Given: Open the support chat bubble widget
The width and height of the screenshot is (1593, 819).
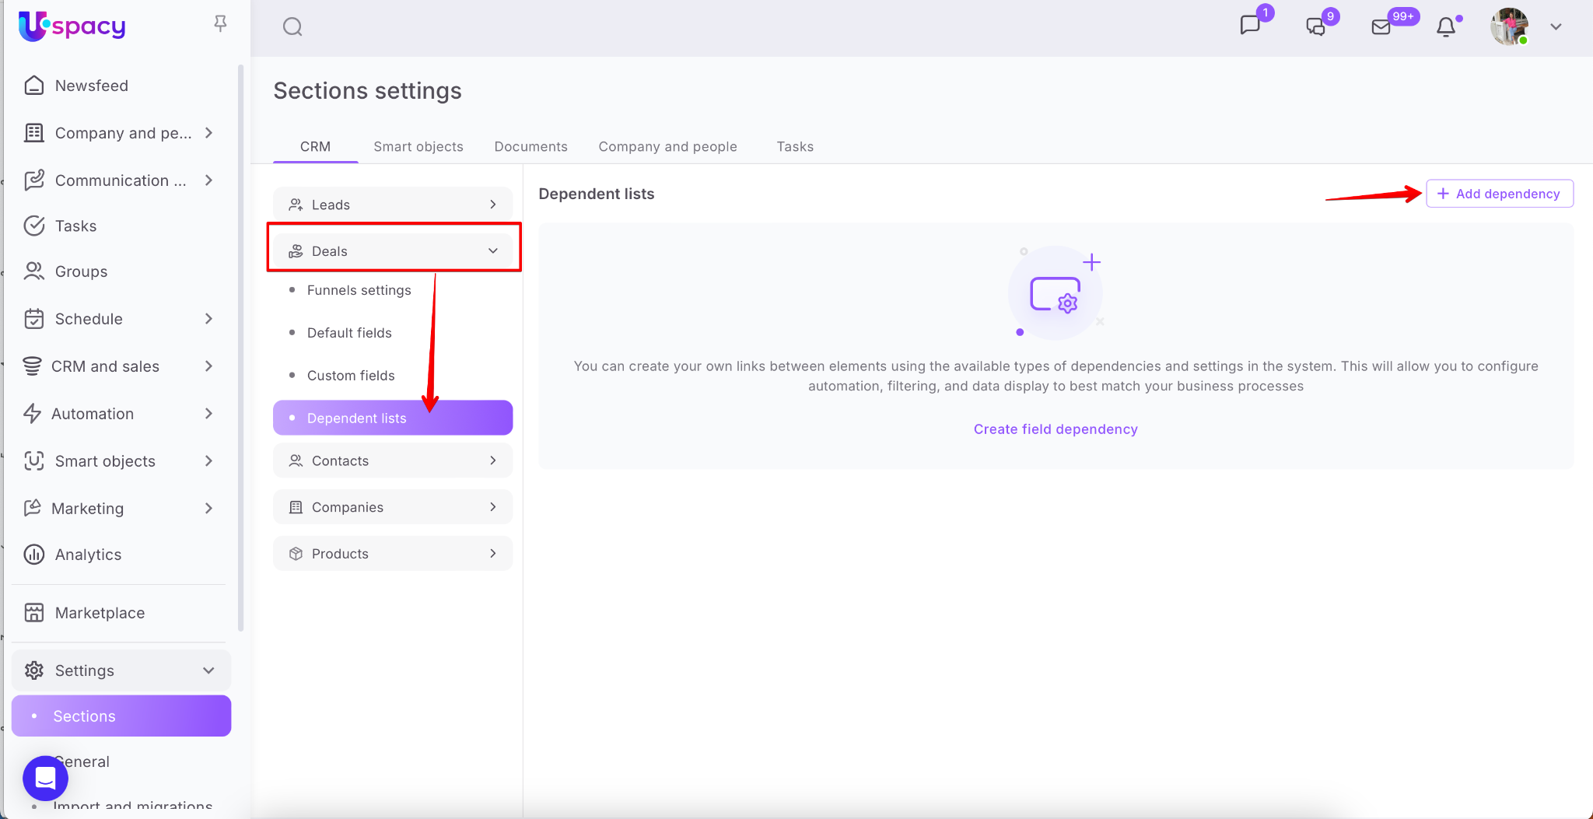Looking at the screenshot, I should [45, 778].
